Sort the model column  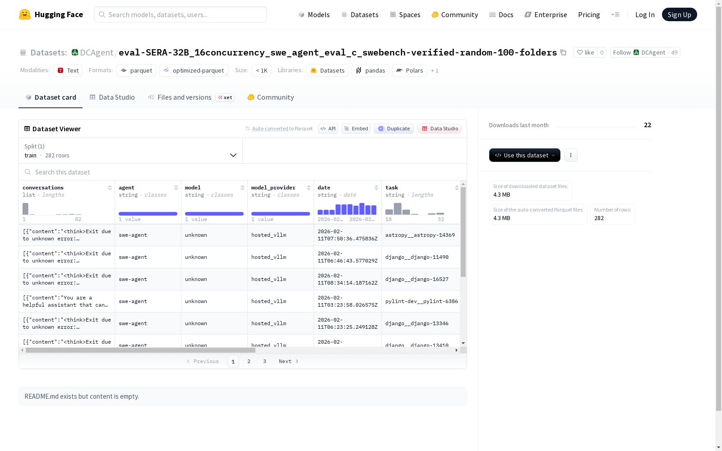coord(242,188)
